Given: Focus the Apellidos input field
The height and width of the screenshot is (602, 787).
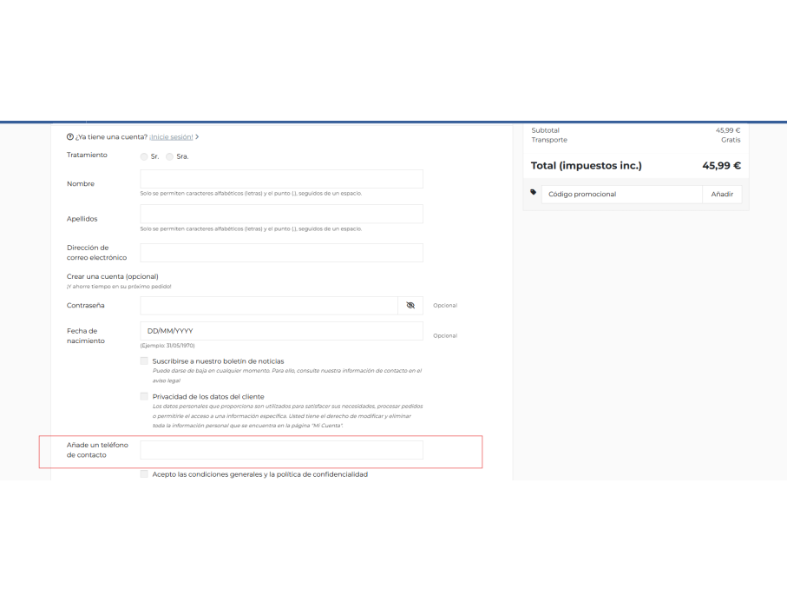Looking at the screenshot, I should pos(282,214).
